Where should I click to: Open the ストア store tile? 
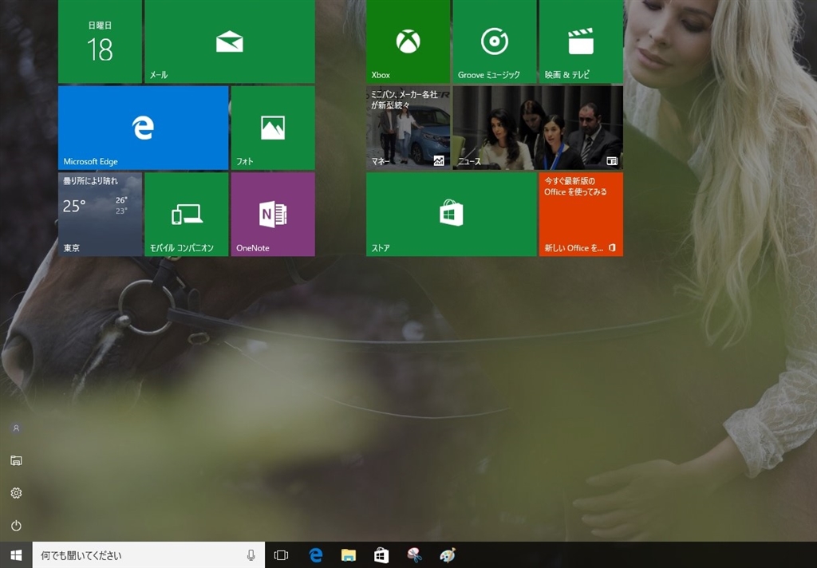click(452, 214)
